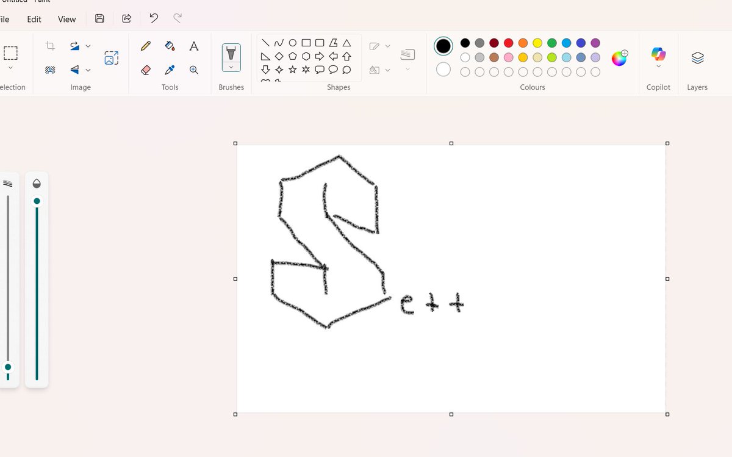Open the Layers panel

(x=698, y=58)
